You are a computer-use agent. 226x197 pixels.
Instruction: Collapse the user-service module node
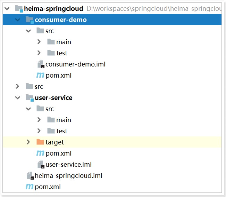18,98
